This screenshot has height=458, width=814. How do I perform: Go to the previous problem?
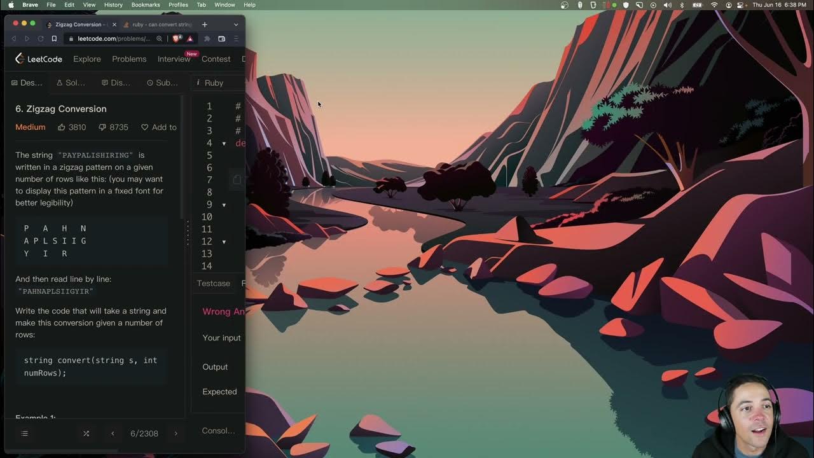(113, 433)
